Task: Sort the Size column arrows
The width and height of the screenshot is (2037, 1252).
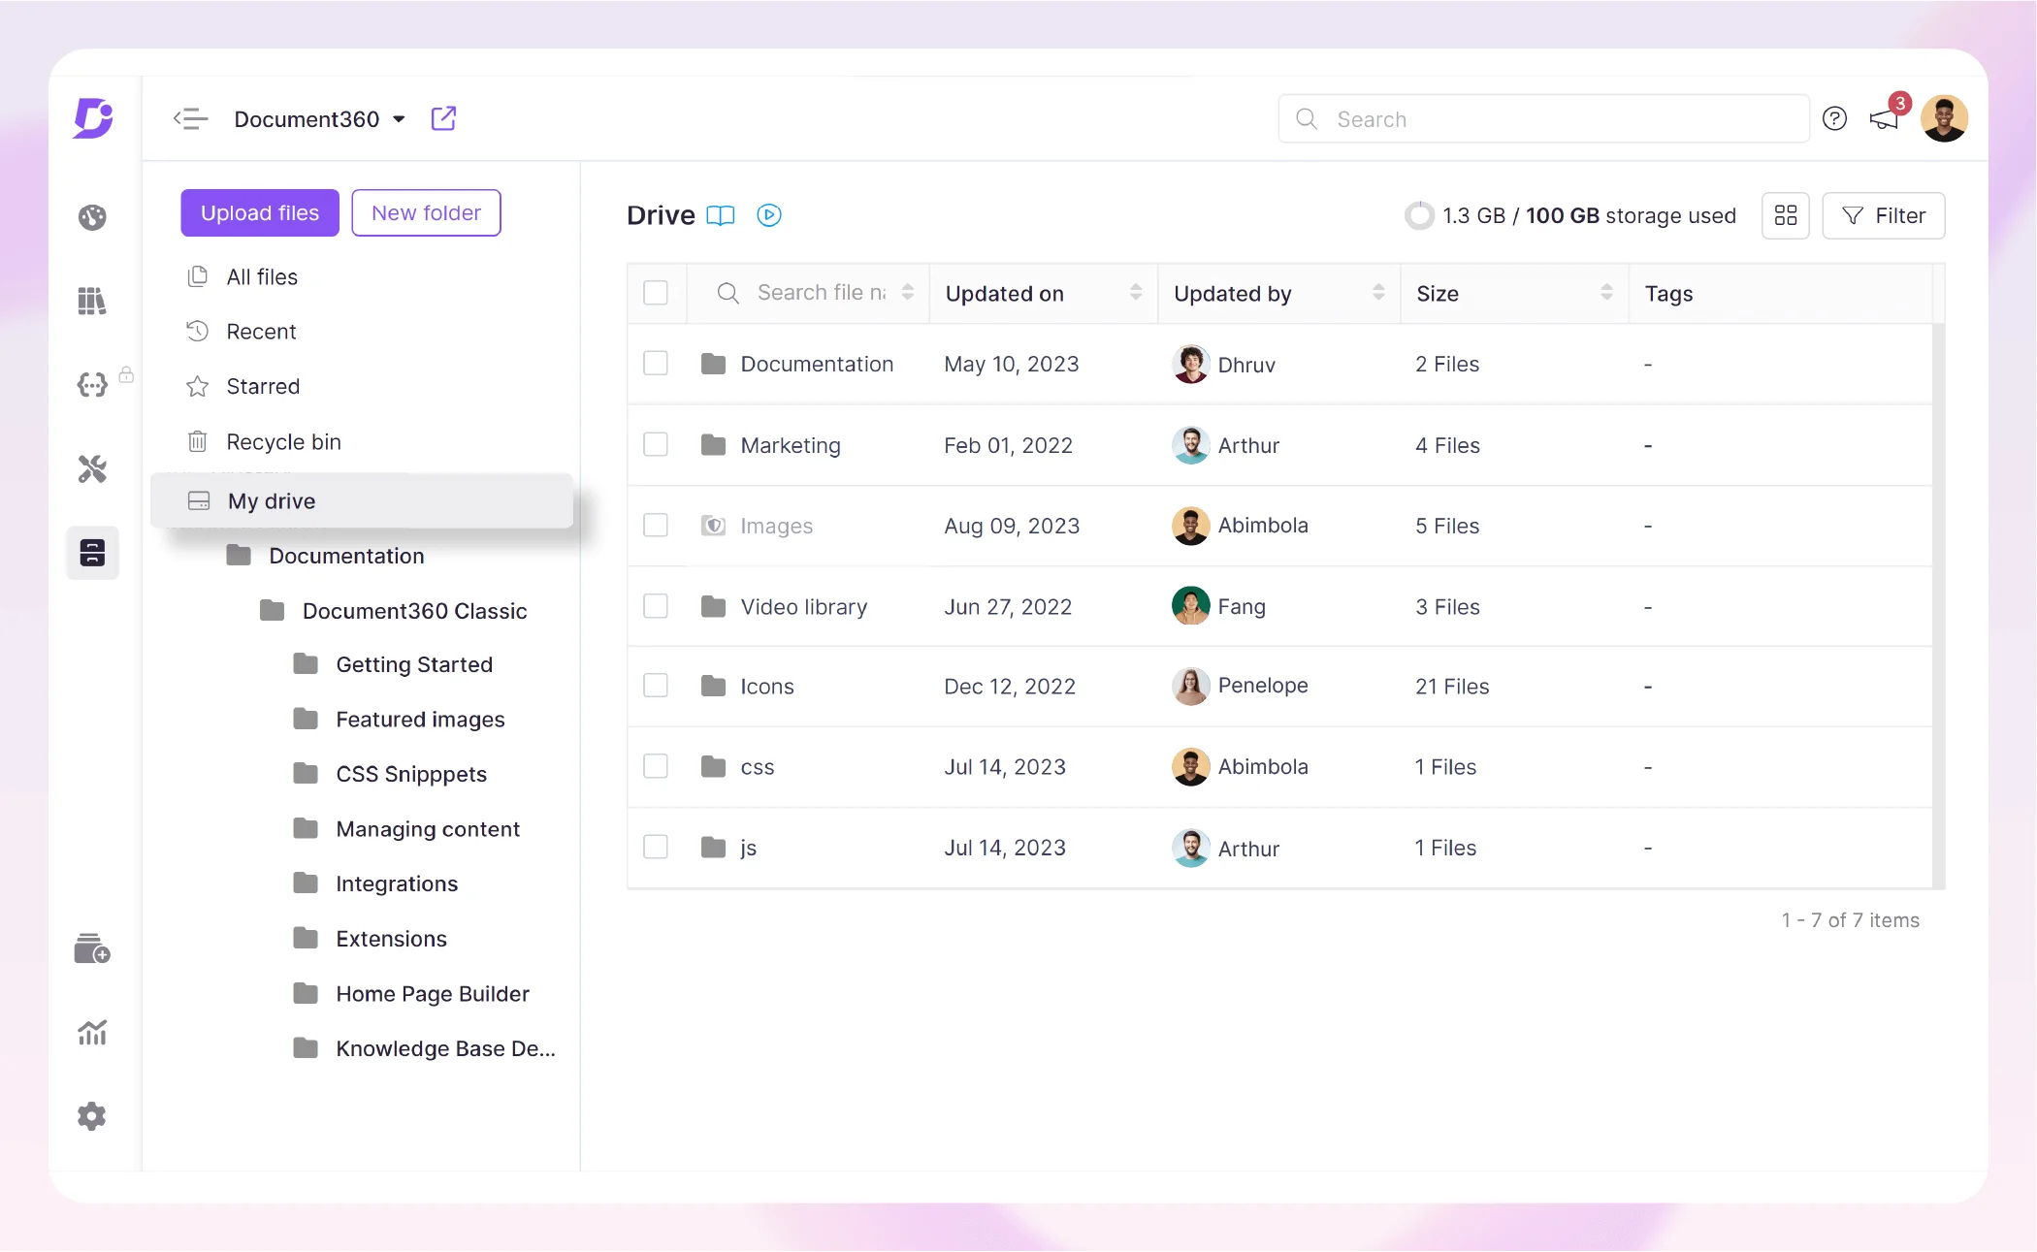Action: tap(1606, 293)
